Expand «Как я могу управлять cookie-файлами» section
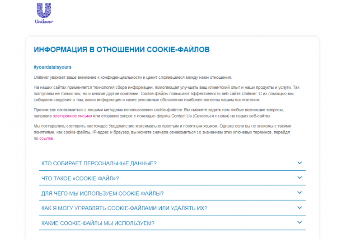This screenshot has height=239, width=347. tap(172, 208)
